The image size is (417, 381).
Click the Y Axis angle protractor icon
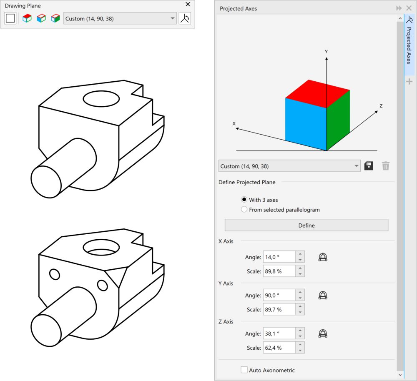[323, 296]
